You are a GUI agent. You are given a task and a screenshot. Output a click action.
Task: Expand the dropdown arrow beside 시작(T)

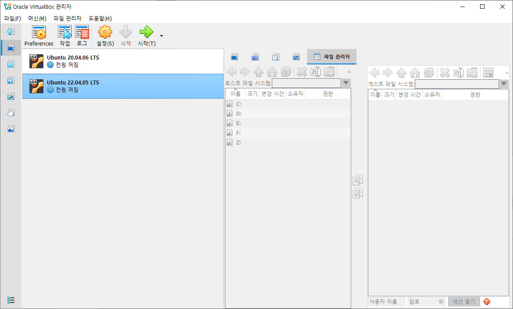pos(161,35)
